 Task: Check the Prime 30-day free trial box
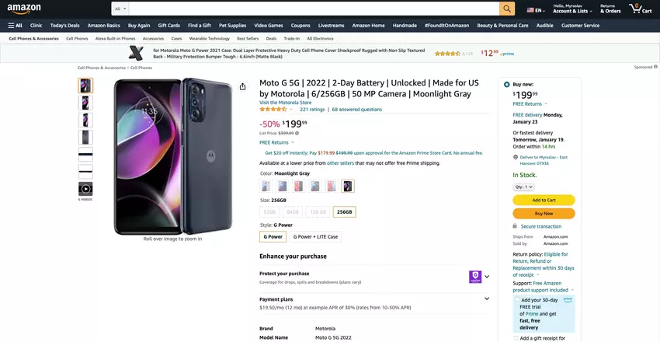tap(517, 299)
